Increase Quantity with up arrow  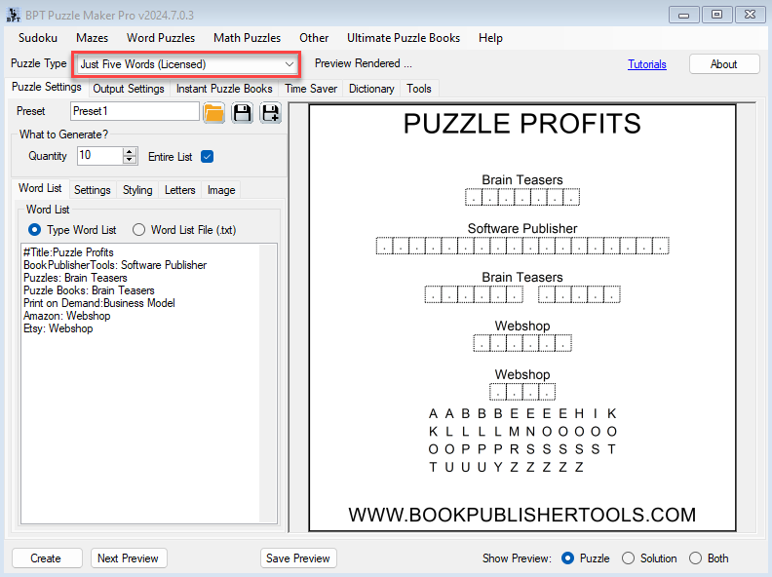[130, 151]
